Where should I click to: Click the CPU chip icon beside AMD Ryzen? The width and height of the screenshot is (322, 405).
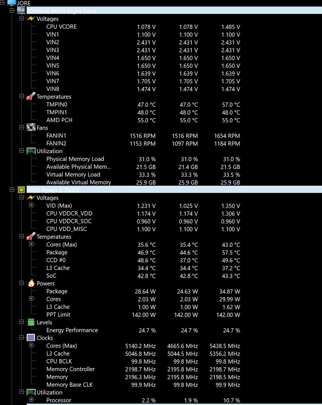pyautogui.click(x=21, y=190)
